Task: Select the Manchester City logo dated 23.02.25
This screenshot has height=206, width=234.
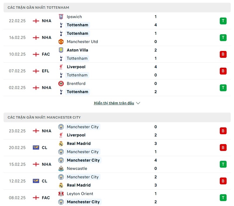Action: click(61, 127)
